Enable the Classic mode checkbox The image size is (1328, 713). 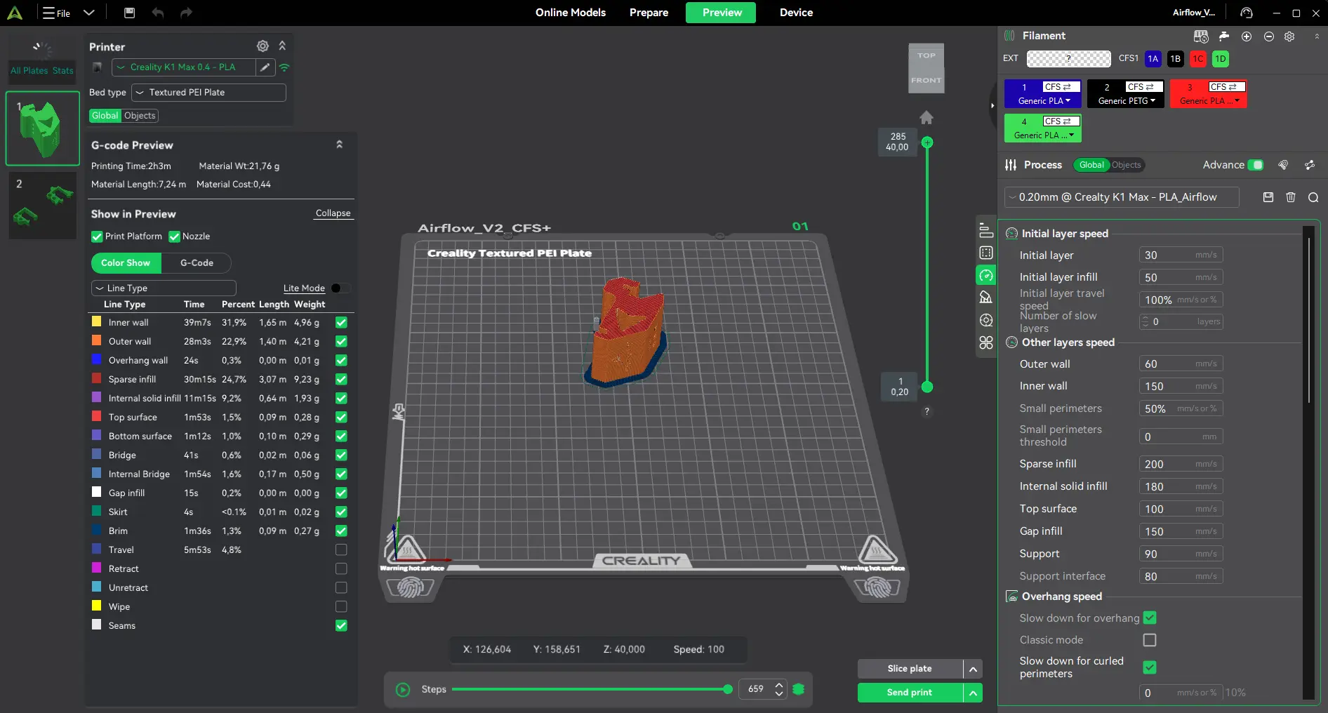pyautogui.click(x=1150, y=640)
